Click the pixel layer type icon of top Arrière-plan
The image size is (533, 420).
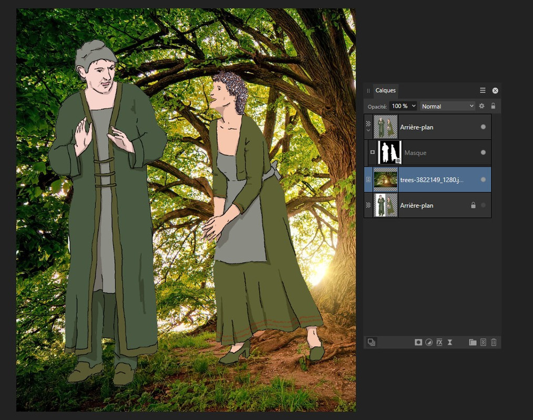coord(368,123)
